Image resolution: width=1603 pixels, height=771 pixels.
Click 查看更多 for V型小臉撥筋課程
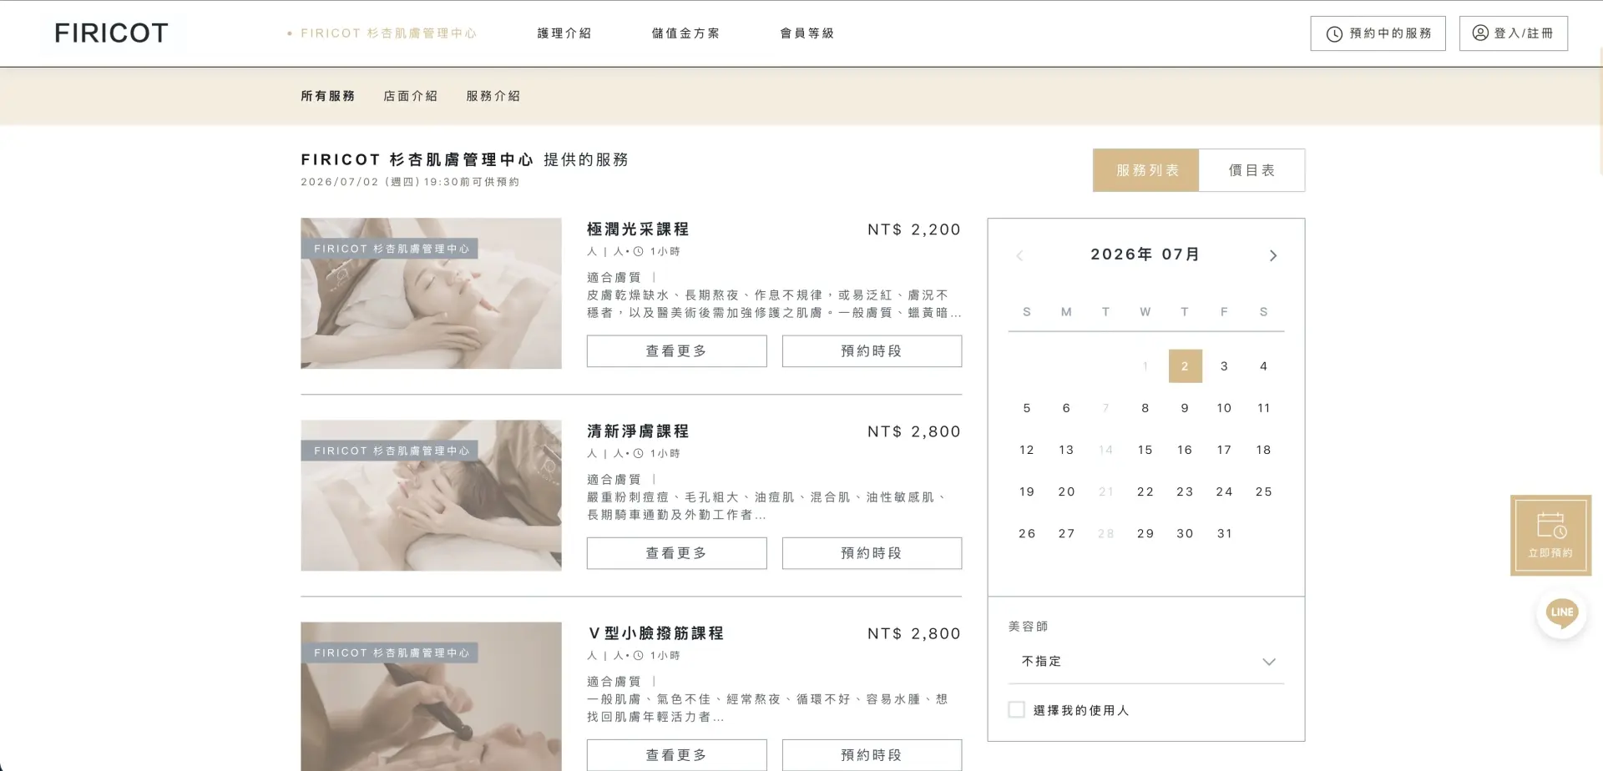tap(676, 755)
